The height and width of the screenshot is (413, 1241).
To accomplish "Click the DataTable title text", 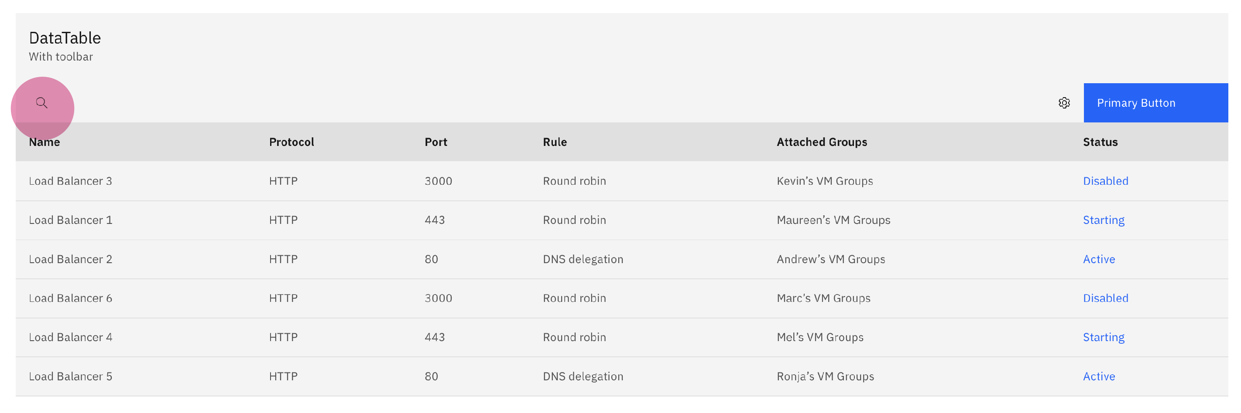I will tap(65, 37).
